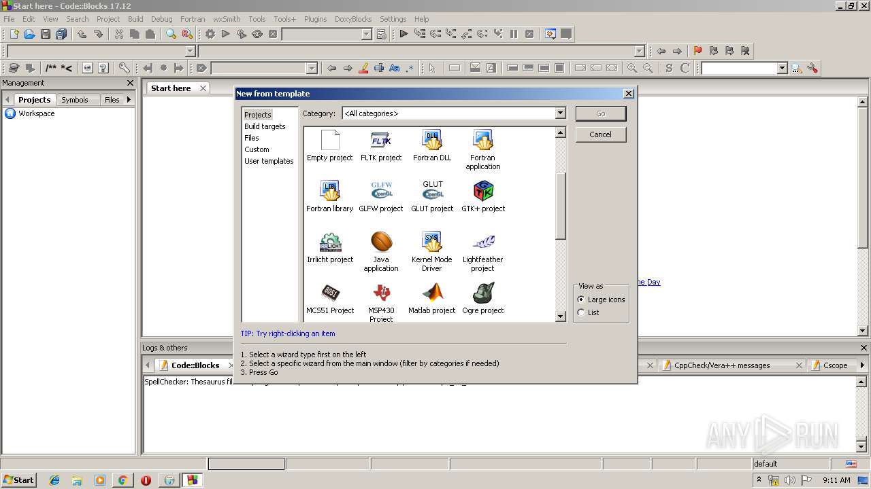Click the red flag toggle bookmark icon
The image size is (871, 489).
click(697, 51)
